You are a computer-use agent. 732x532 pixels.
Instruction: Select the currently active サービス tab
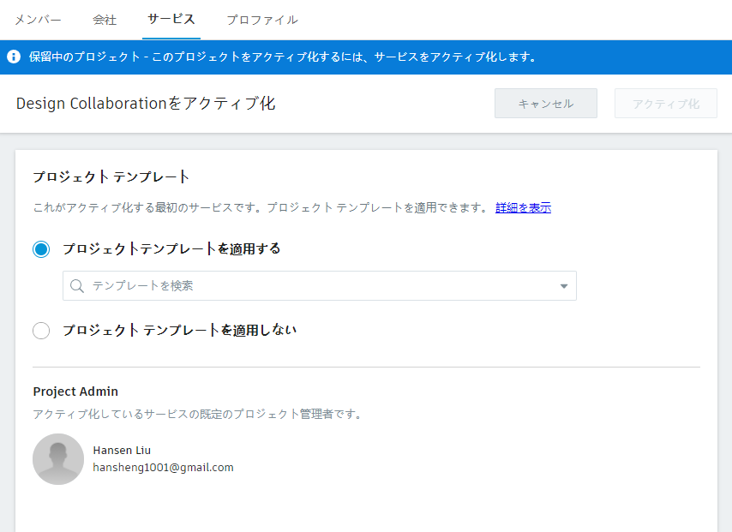click(171, 19)
